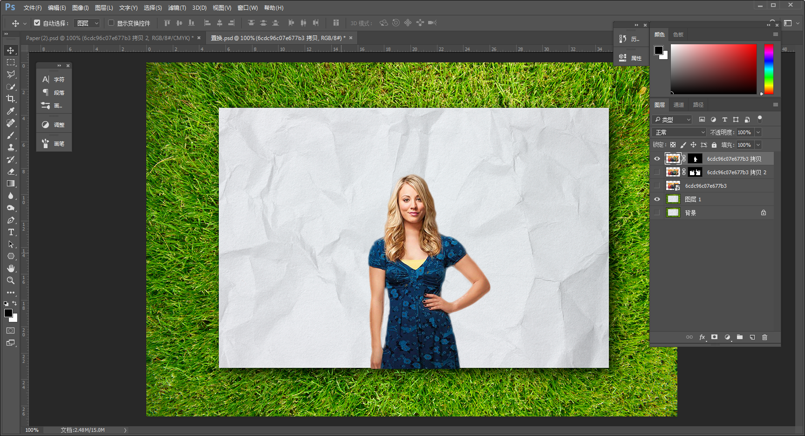Create new adjustment layer icon
805x436 pixels.
click(727, 337)
